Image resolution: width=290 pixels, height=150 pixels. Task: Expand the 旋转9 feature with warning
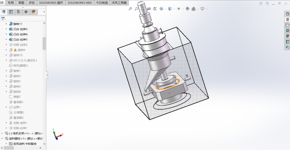(6, 50)
